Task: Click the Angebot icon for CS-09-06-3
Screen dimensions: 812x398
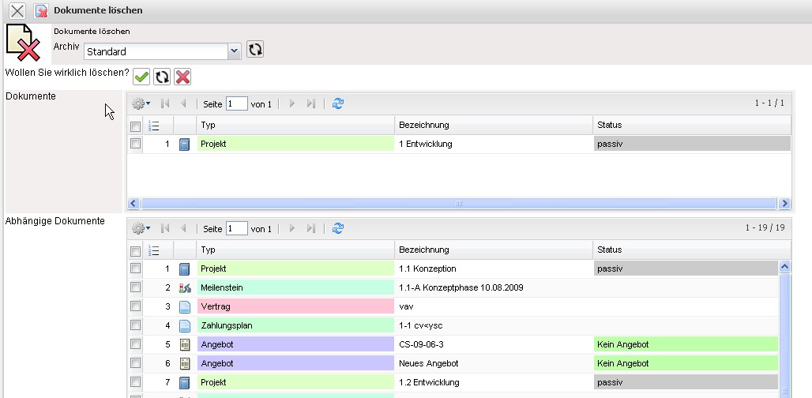Action: pyautogui.click(x=185, y=344)
